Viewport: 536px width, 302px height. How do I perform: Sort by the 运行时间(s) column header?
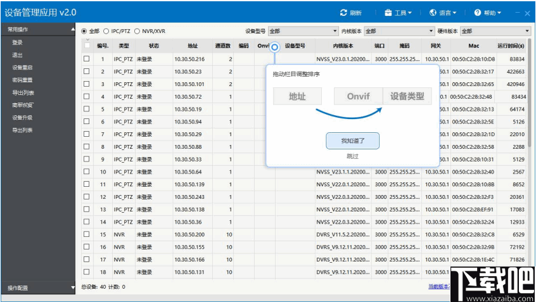(x=511, y=46)
